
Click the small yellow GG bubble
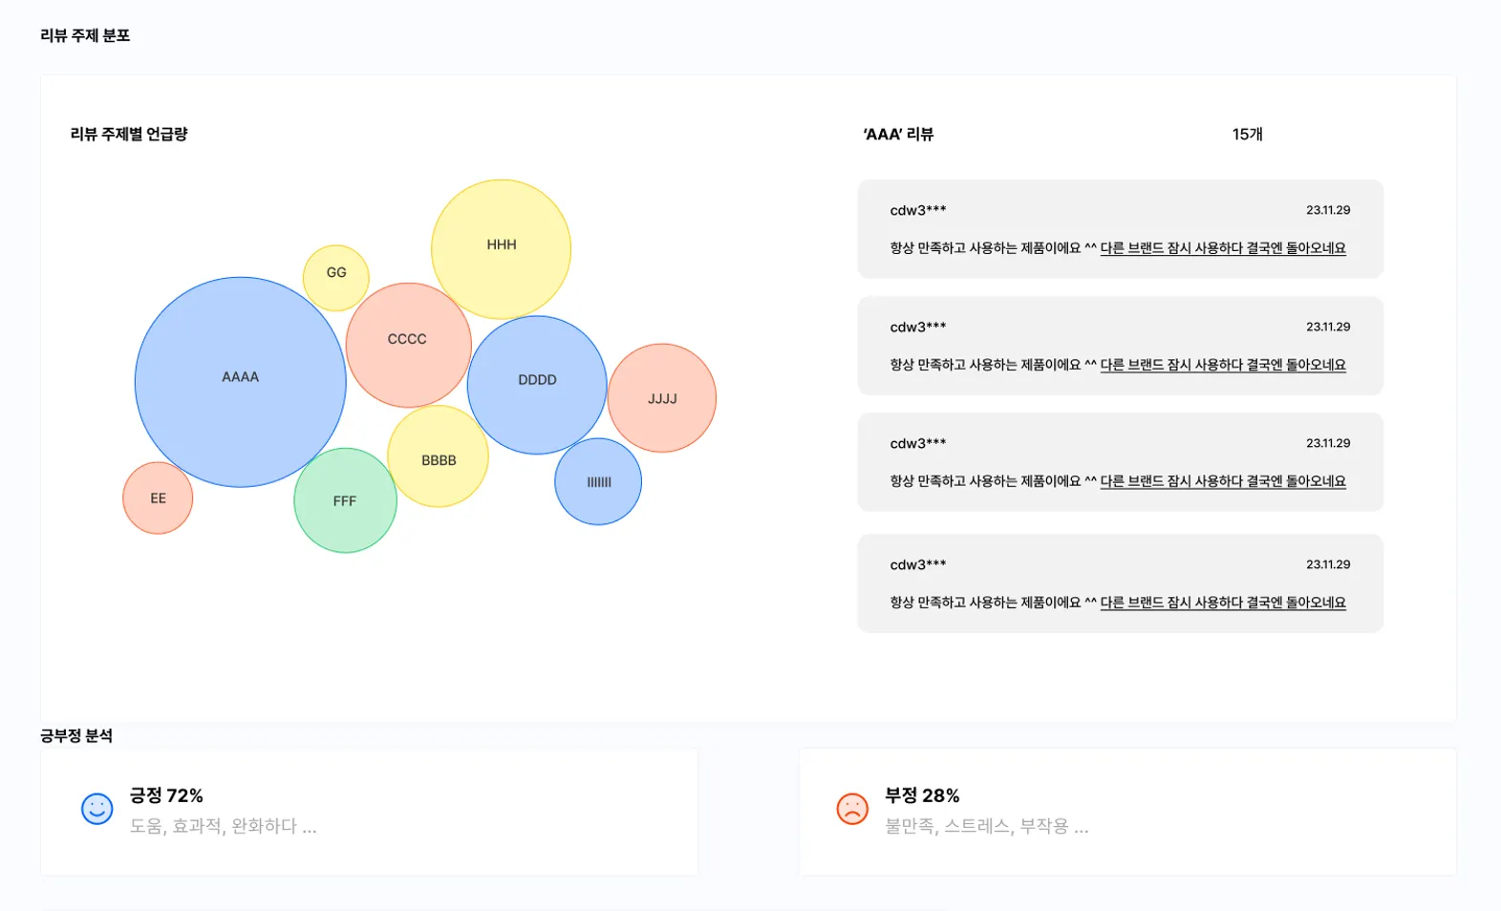click(x=335, y=277)
